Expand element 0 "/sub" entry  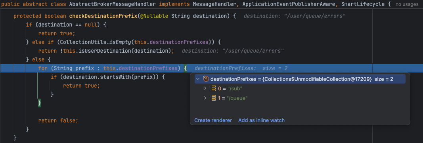[x=205, y=88]
